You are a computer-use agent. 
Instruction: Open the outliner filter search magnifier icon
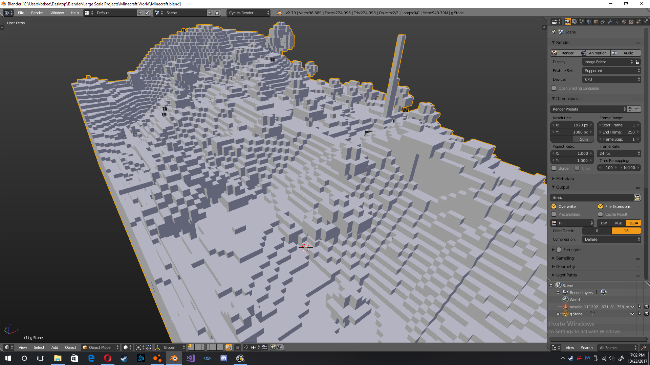pos(644,348)
